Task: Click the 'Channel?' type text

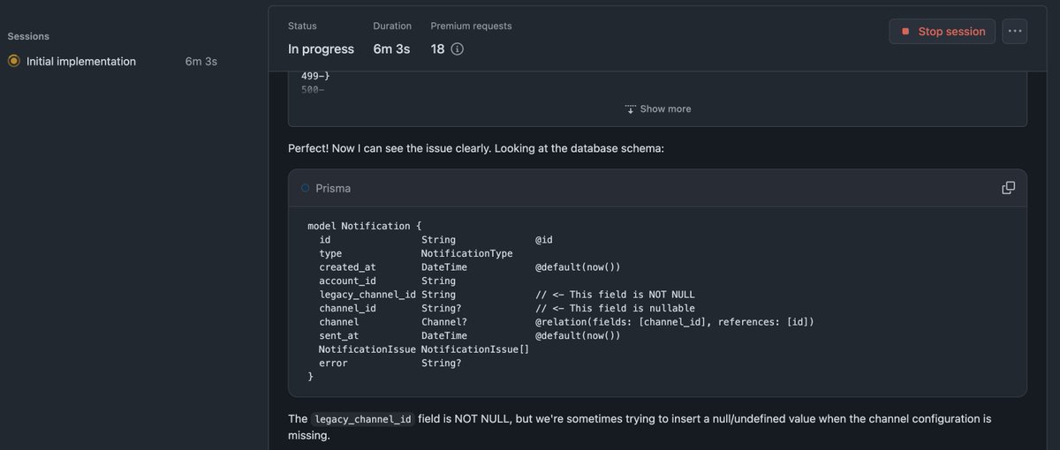Action: pyautogui.click(x=443, y=322)
